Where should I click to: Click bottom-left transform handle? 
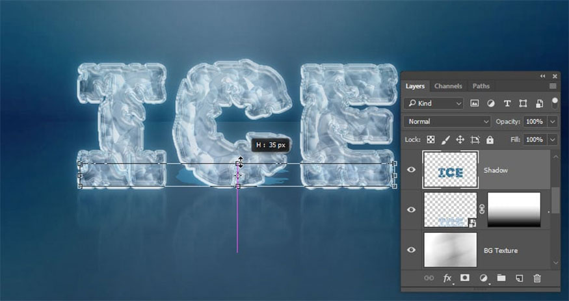pyautogui.click(x=80, y=187)
